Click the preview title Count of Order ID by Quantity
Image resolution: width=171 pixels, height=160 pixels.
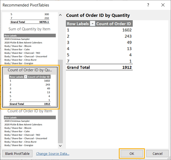pos(98,15)
